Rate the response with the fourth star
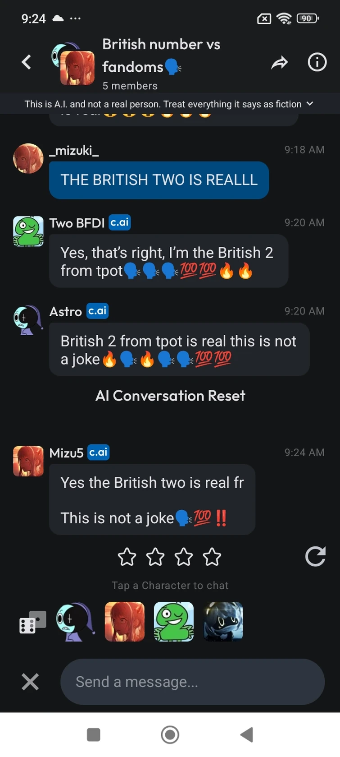This screenshot has height=757, width=340. point(212,557)
